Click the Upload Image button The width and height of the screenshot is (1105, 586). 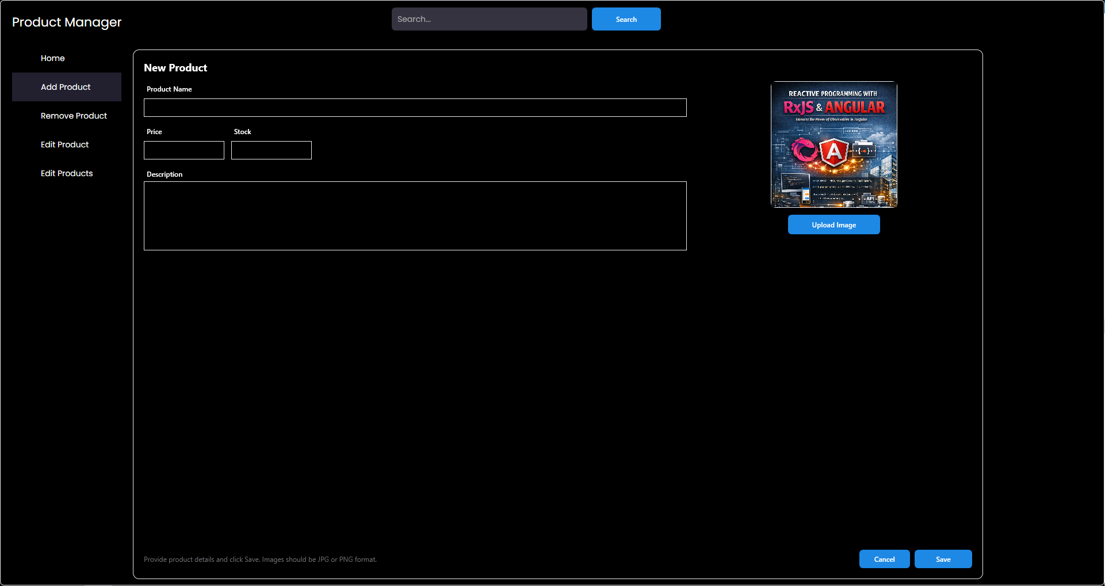click(x=834, y=224)
